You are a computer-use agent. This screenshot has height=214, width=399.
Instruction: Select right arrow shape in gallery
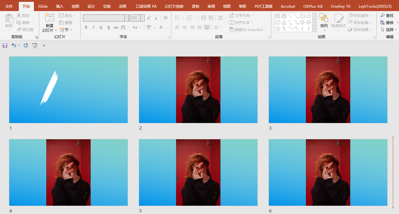coord(302,22)
